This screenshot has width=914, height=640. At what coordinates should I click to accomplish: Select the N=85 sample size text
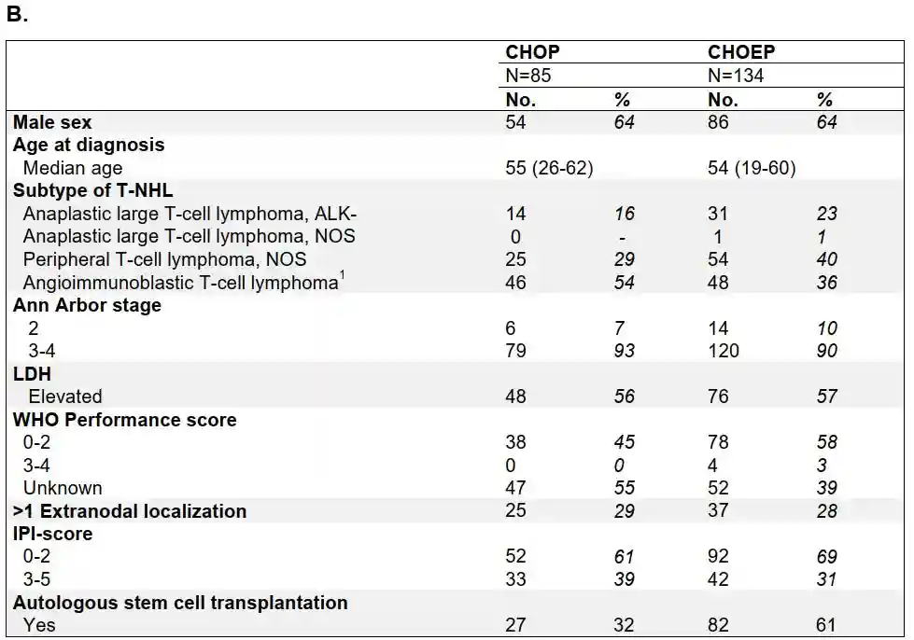pos(528,77)
